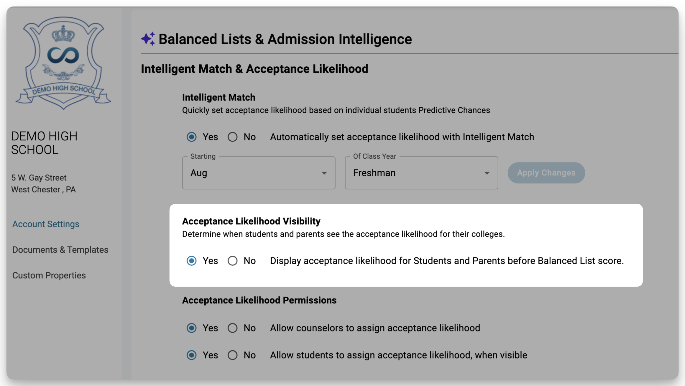Open the Starting month dropdown

259,173
